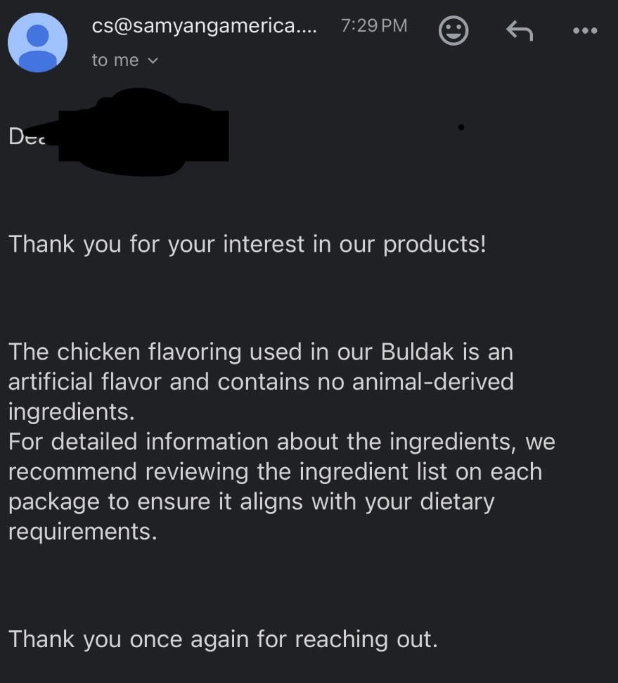Tap the "to me" recipient label

point(115,60)
